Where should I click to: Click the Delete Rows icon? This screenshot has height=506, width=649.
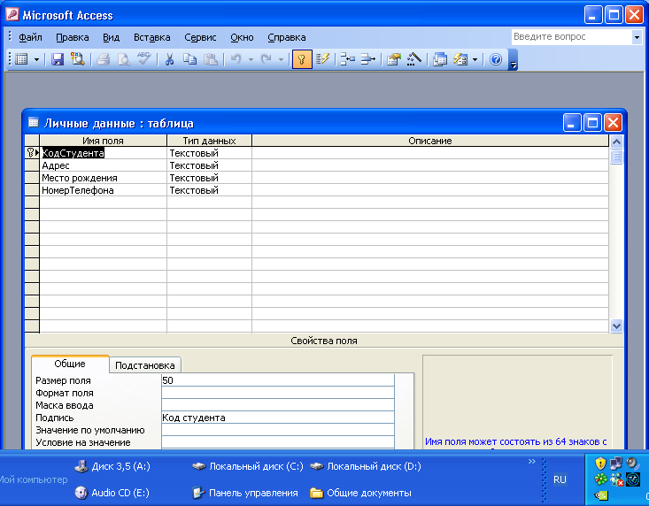click(x=368, y=59)
